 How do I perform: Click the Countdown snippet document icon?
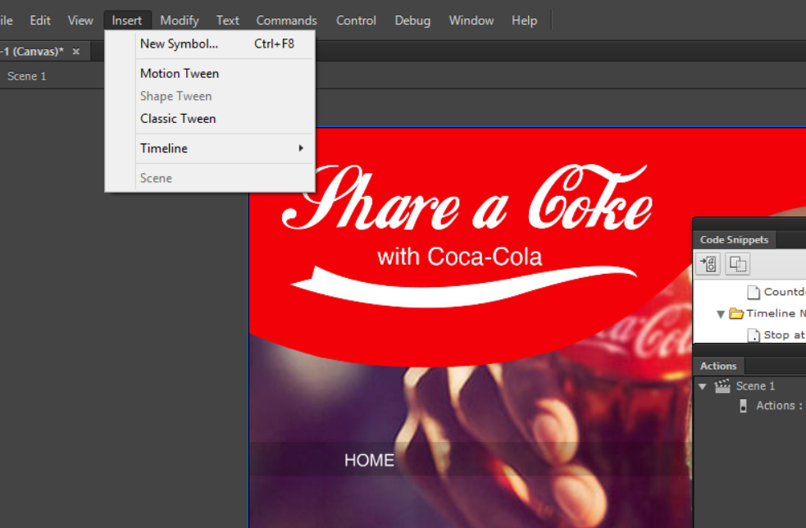tap(753, 291)
